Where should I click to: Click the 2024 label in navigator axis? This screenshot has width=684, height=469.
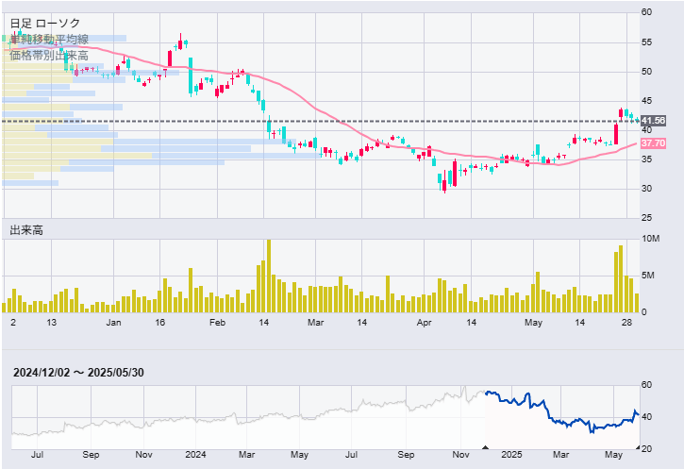[195, 455]
